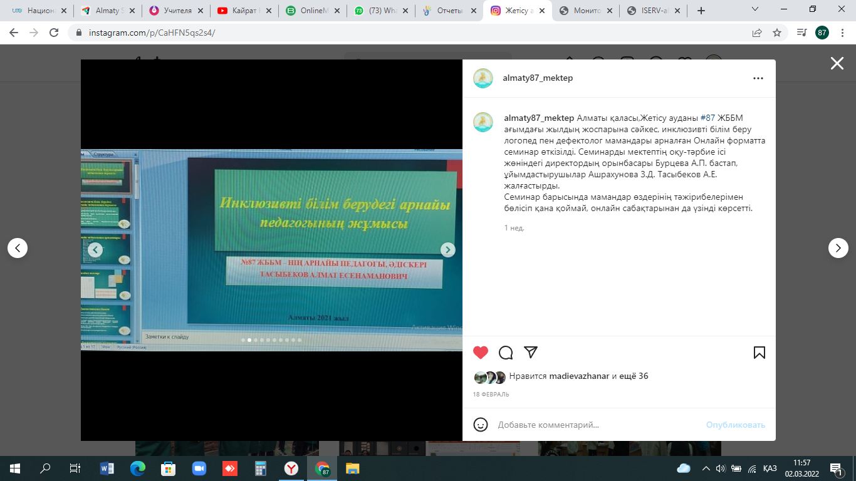Screen dimensions: 856x481
Task: Open comments with the speech bubble icon
Action: pyautogui.click(x=506, y=353)
